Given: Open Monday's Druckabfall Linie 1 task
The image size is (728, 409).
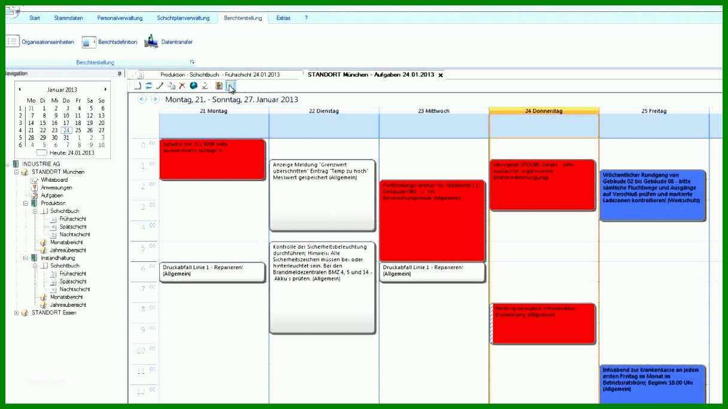Looking at the screenshot, I should 213,272.
